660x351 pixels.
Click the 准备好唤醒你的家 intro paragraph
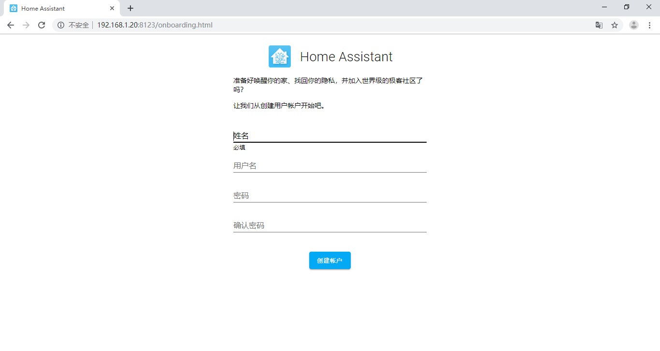[328, 85]
